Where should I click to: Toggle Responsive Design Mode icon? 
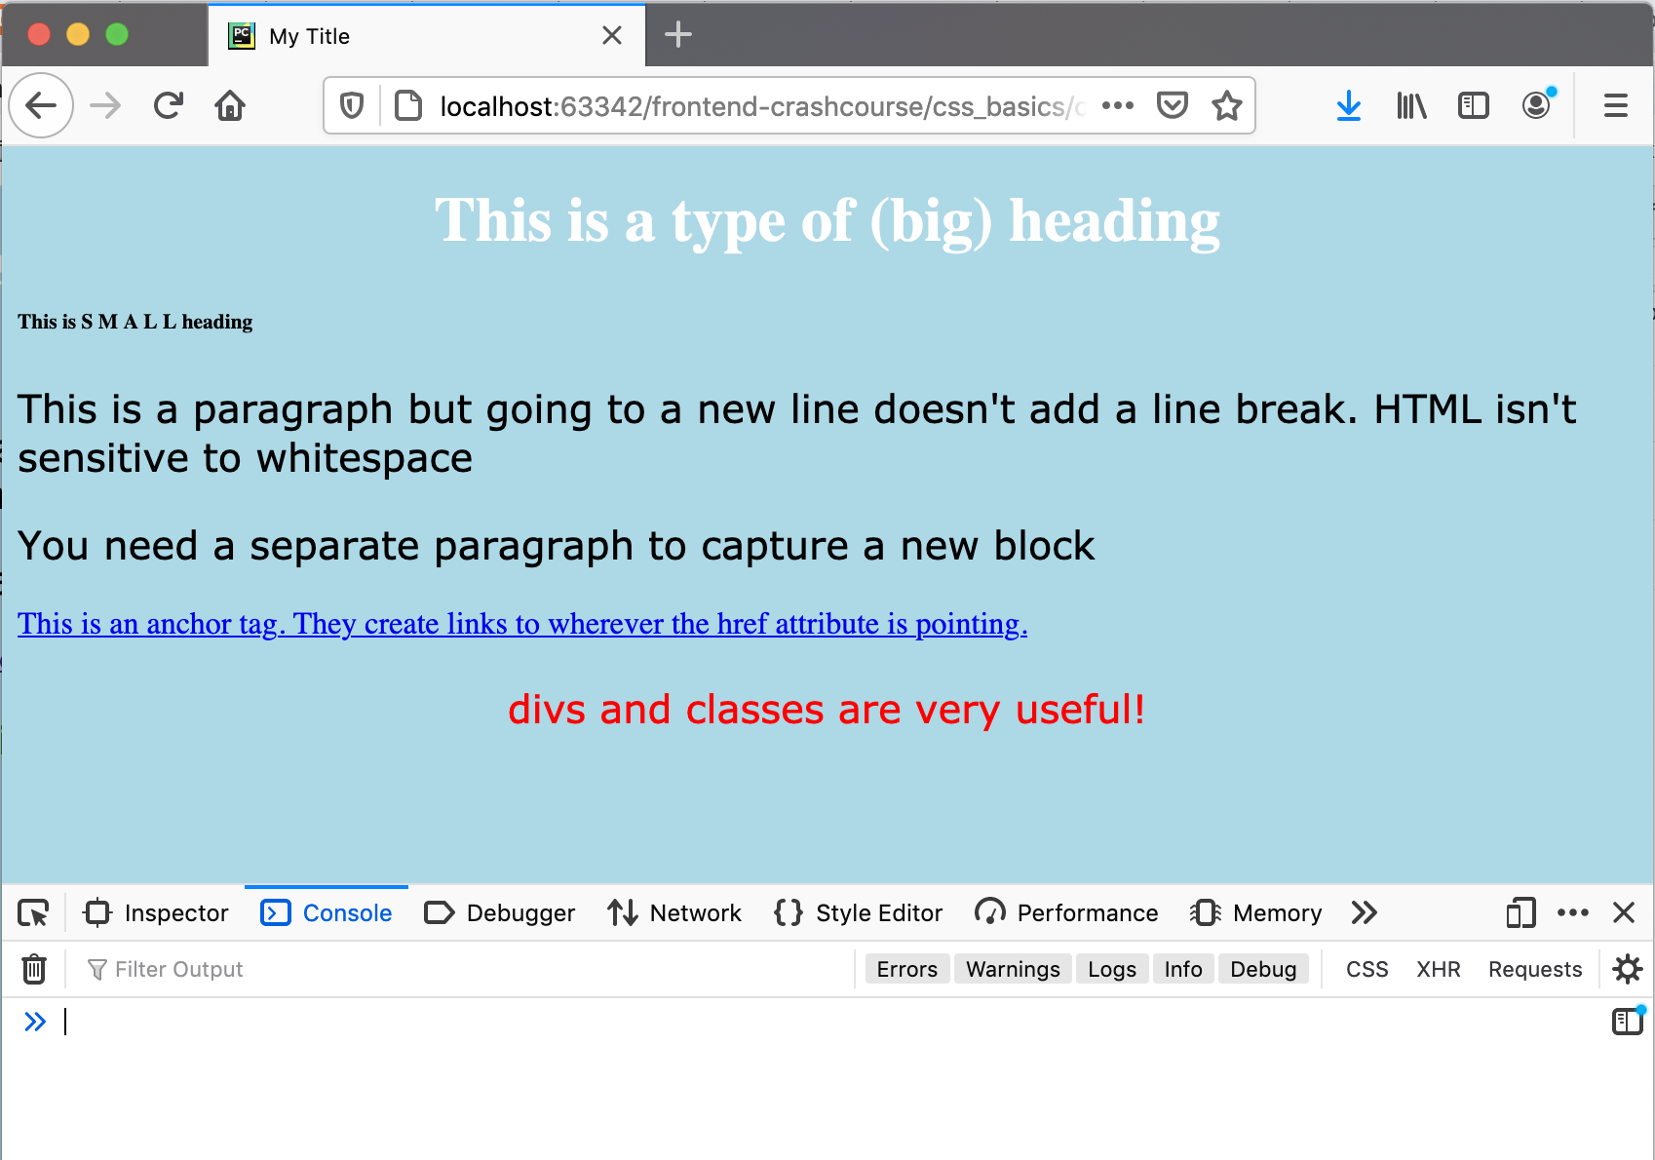pos(1520,913)
